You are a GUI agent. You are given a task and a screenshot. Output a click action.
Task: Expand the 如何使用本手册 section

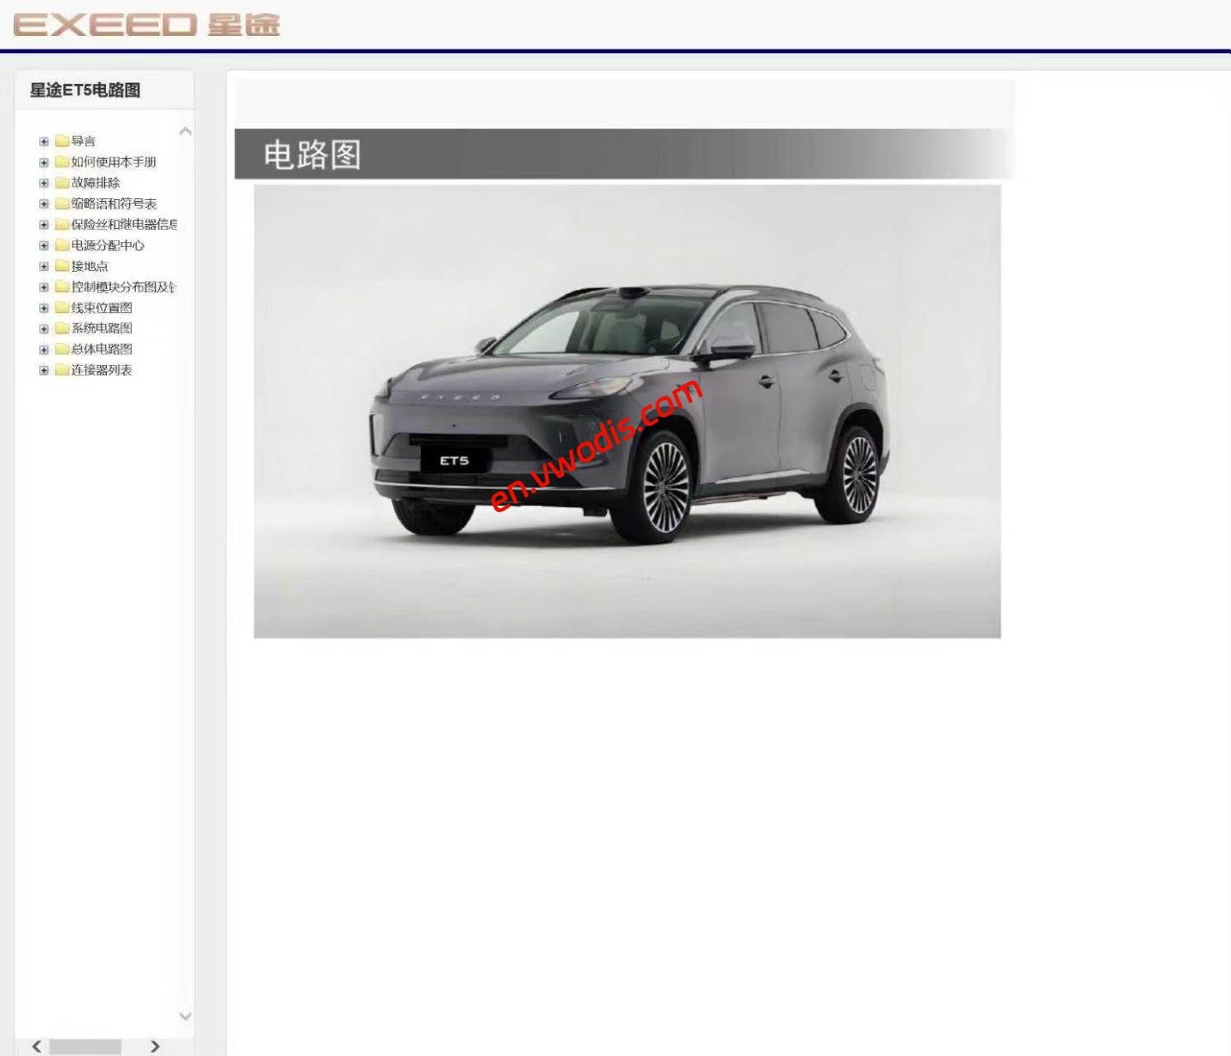point(44,162)
